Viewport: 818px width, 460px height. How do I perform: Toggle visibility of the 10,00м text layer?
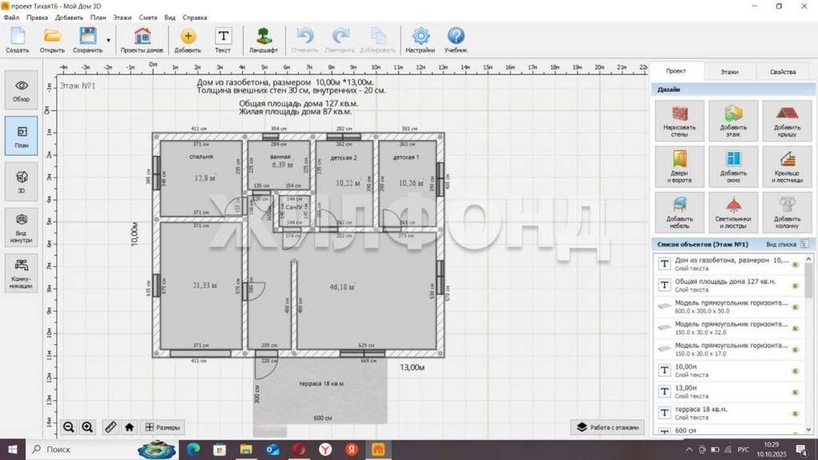pyautogui.click(x=795, y=371)
